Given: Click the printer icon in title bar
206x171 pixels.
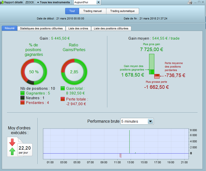Looking at the screenshot, I should tap(190, 2).
